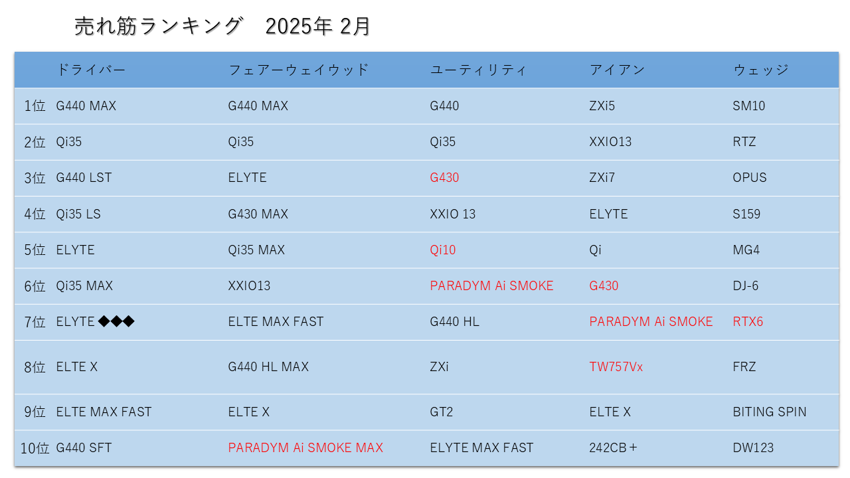Click red Qi10 utility entry
Image resolution: width=850 pixels, height=478 pixels.
tap(443, 250)
